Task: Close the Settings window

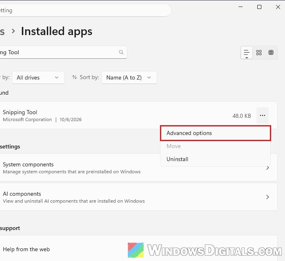Action: click(278, 7)
